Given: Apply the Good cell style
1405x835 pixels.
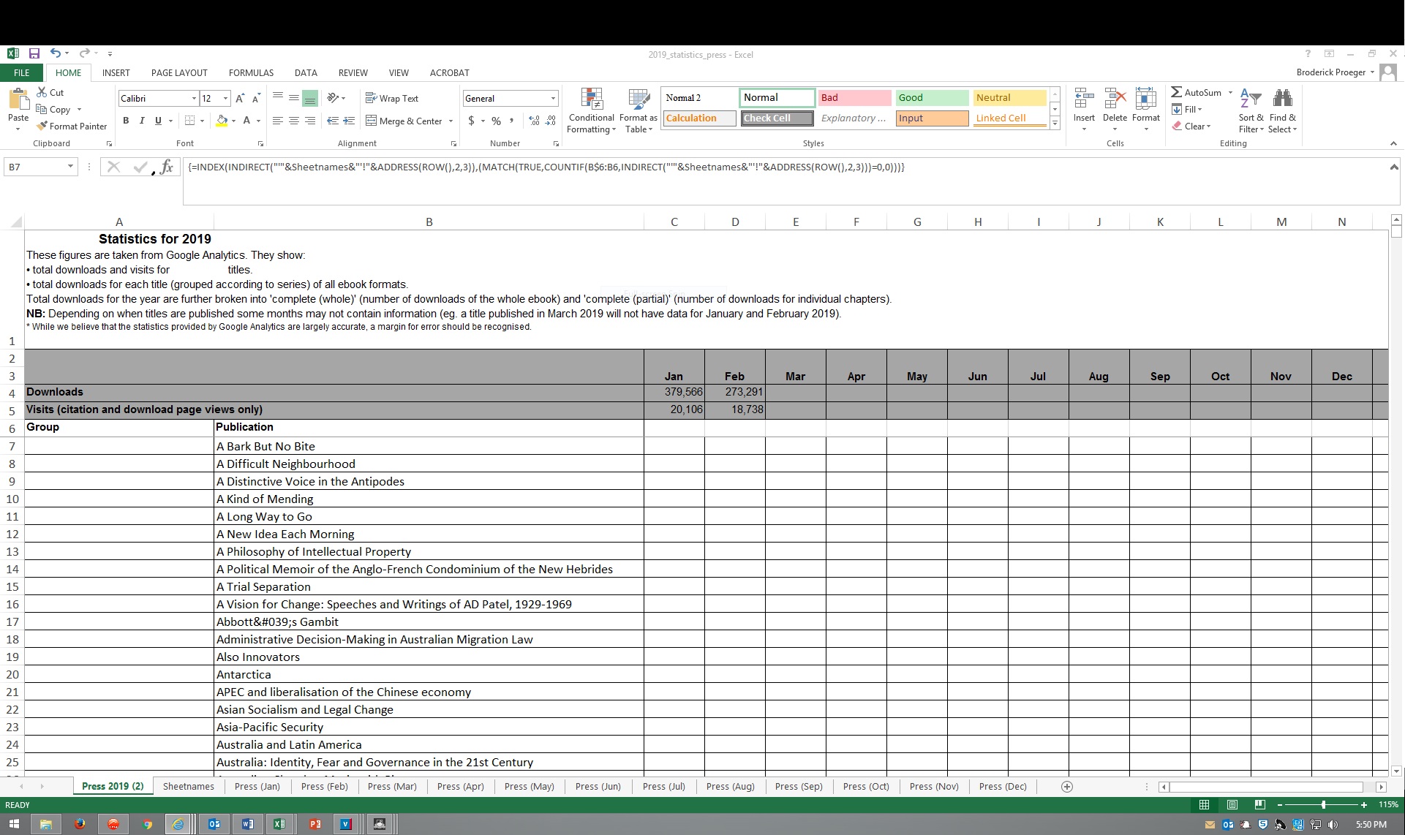Looking at the screenshot, I should click(931, 97).
